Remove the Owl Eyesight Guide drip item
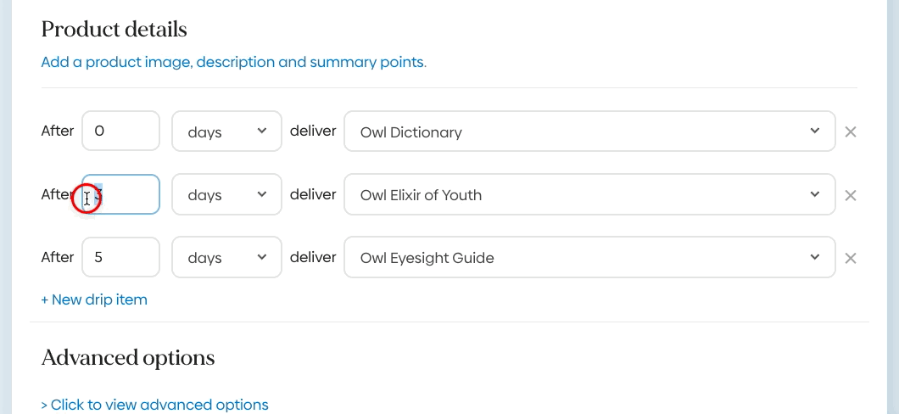This screenshot has width=899, height=414. (851, 258)
